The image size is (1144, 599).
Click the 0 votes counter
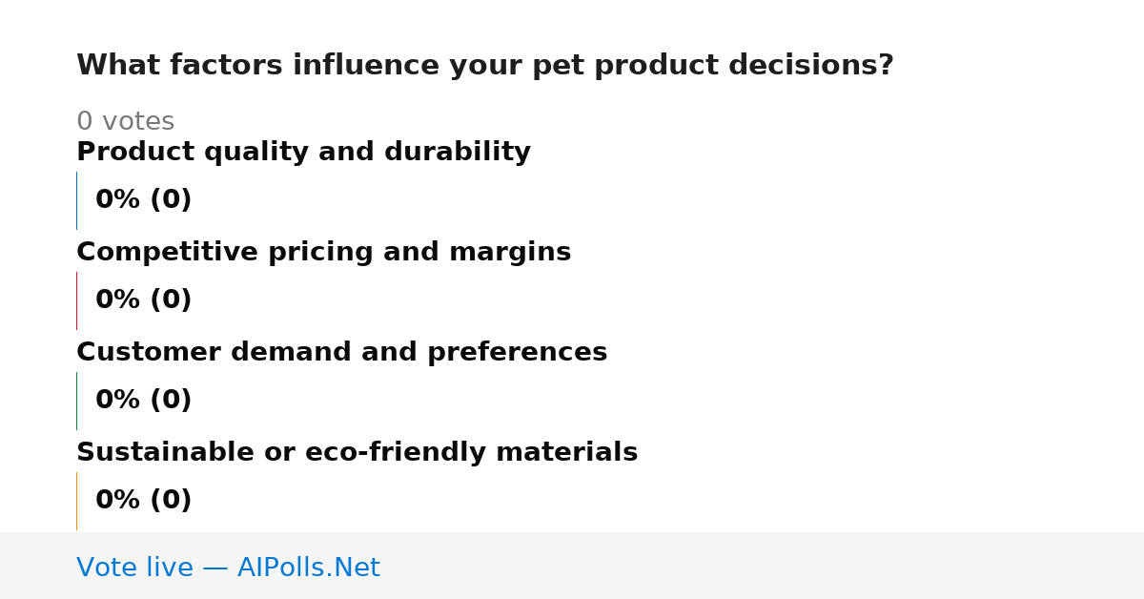pyautogui.click(x=125, y=122)
